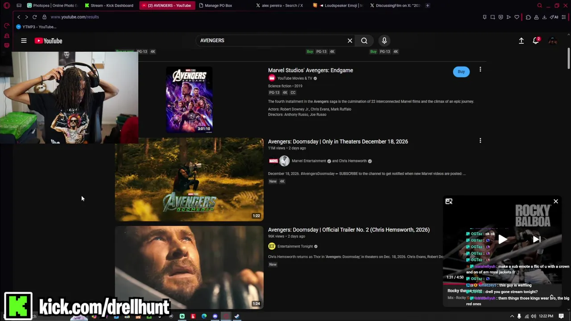This screenshot has height=321, width=571.
Task: Switch to Loudspeaker Emoji tab
Action: [x=338, y=5]
